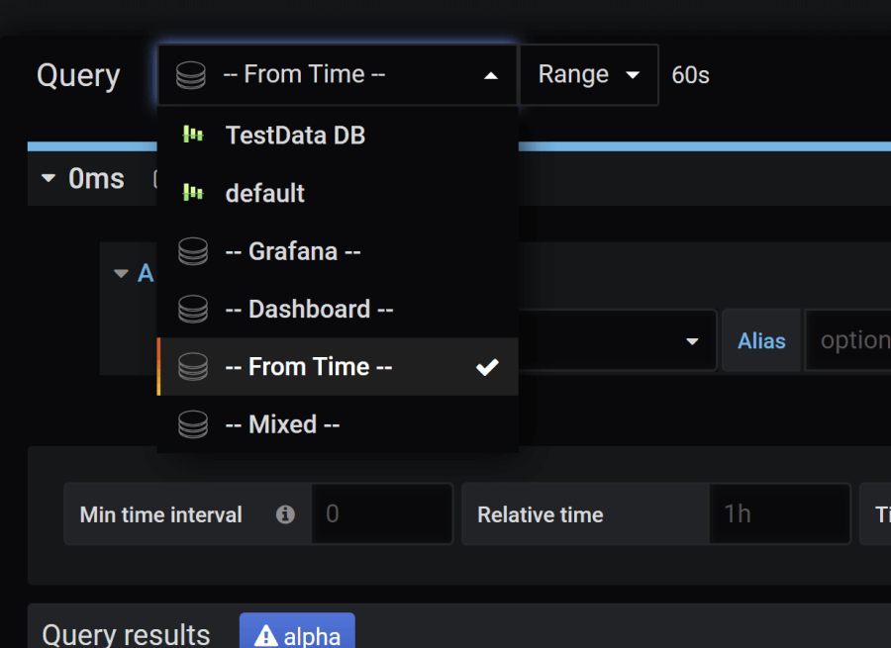Pick the -- Grafana -- datasource option

292,251
